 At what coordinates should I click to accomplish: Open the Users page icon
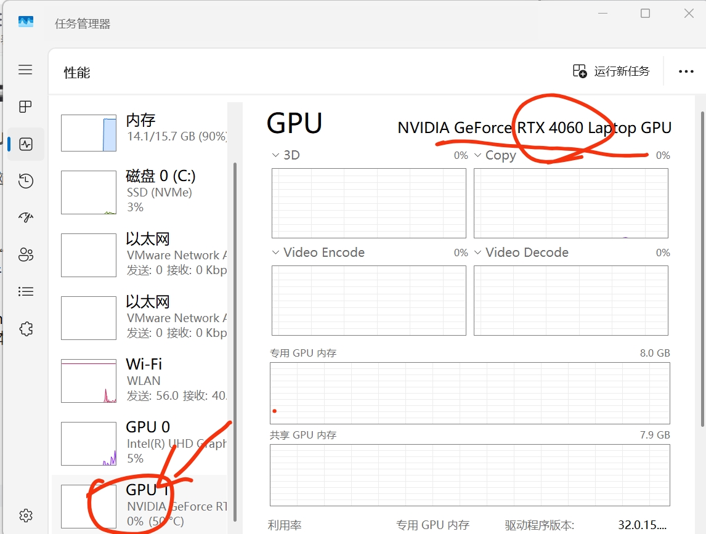click(26, 255)
